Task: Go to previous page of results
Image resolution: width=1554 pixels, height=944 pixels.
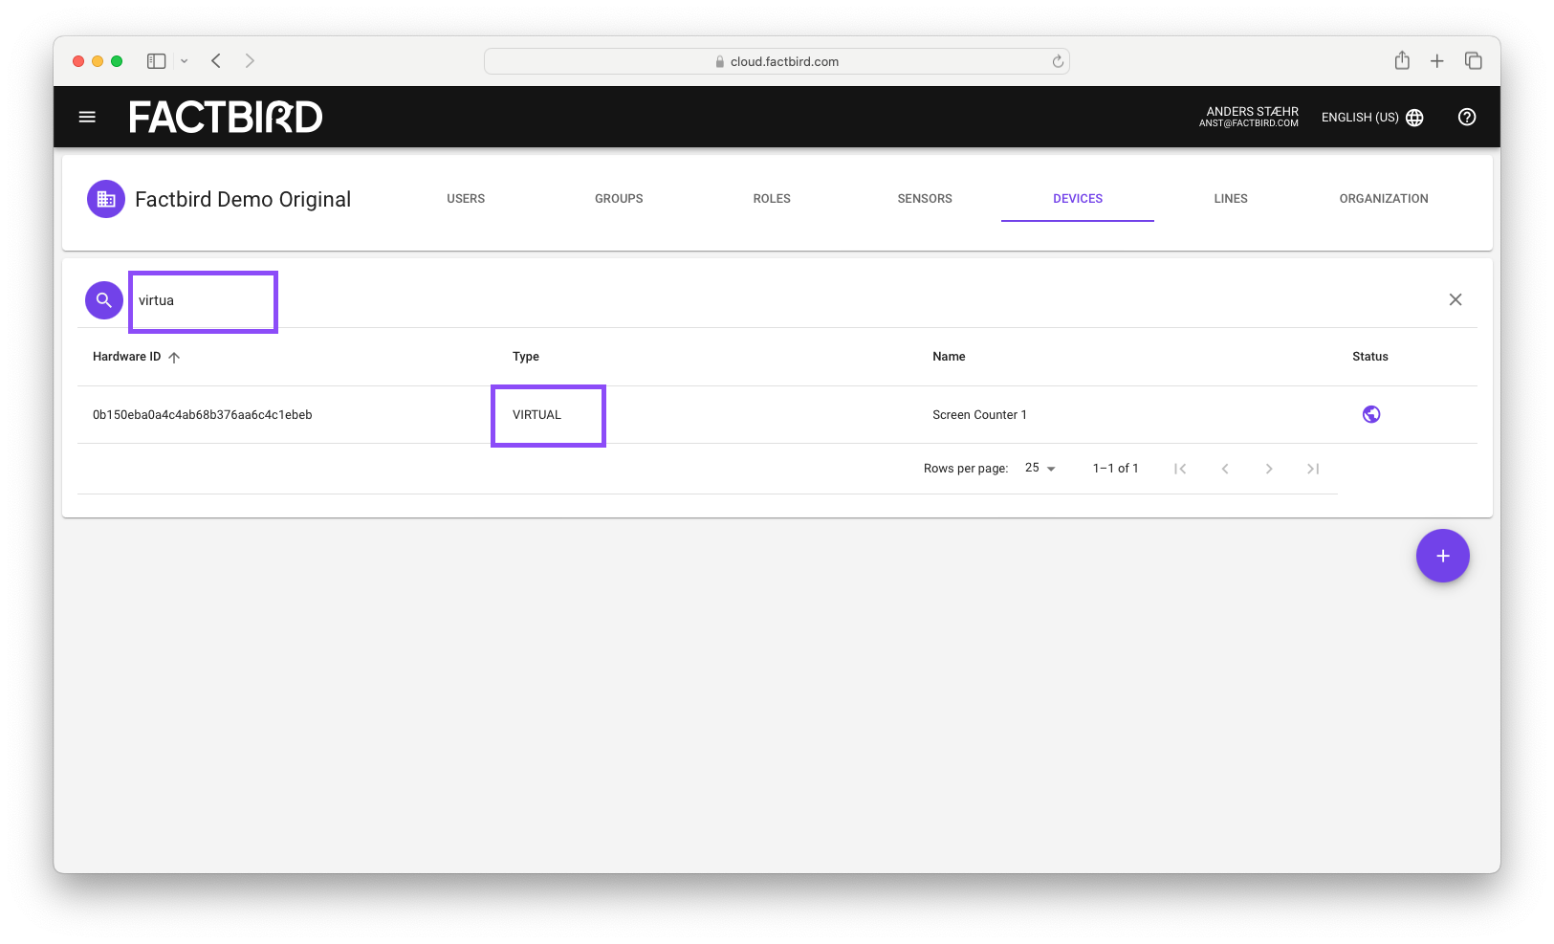Action: [1225, 469]
